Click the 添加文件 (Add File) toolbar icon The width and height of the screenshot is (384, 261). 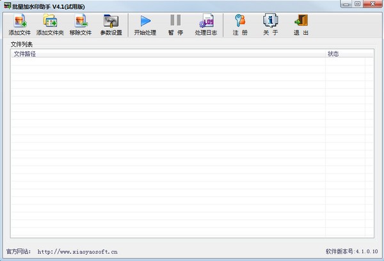[19, 24]
